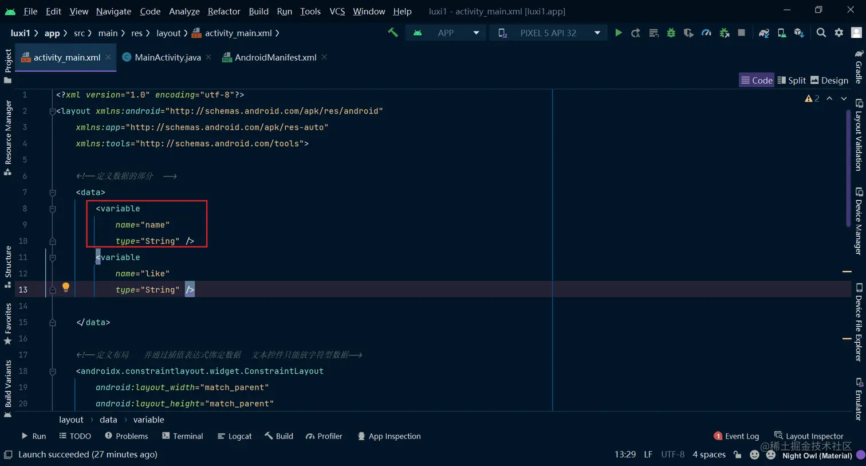Open the APP run configuration dropdown
This screenshot has width=866, height=466.
pyautogui.click(x=446, y=33)
